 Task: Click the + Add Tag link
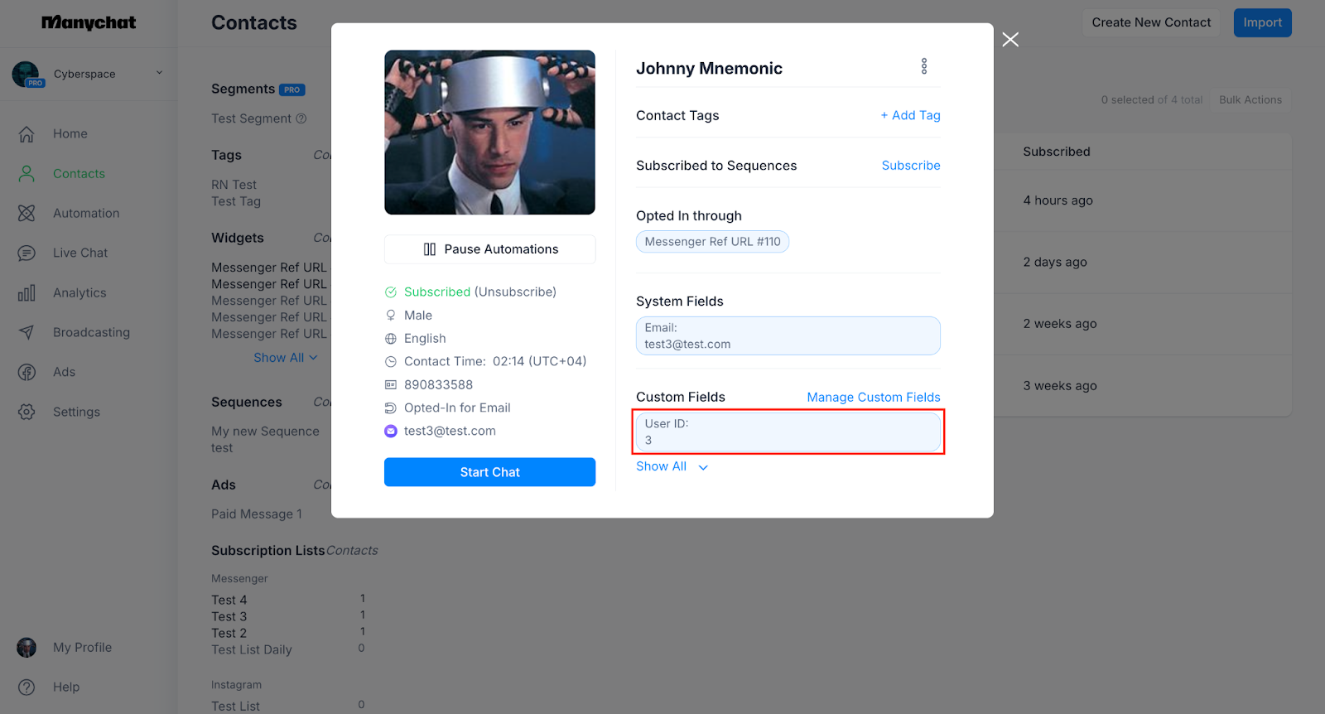tap(910, 116)
